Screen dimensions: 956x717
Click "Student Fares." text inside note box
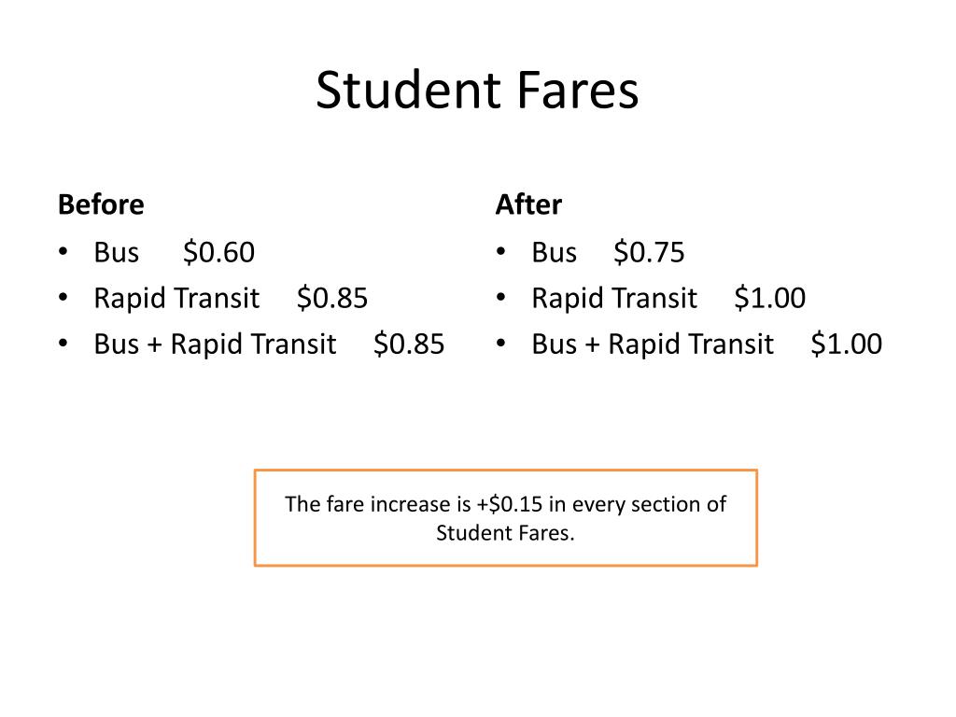(505, 533)
